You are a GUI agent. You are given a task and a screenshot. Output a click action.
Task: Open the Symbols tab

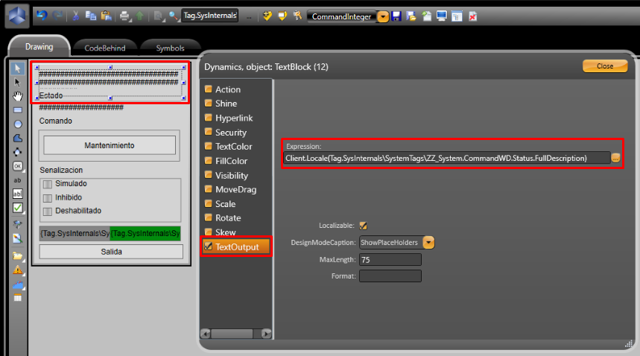(170, 48)
